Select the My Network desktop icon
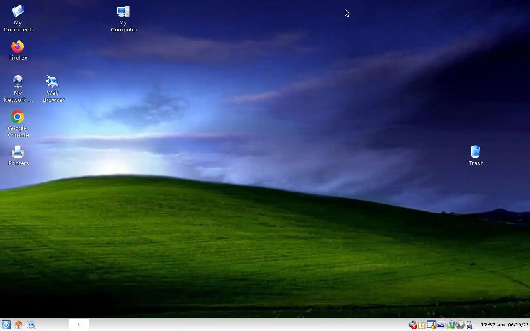 [x=18, y=89]
